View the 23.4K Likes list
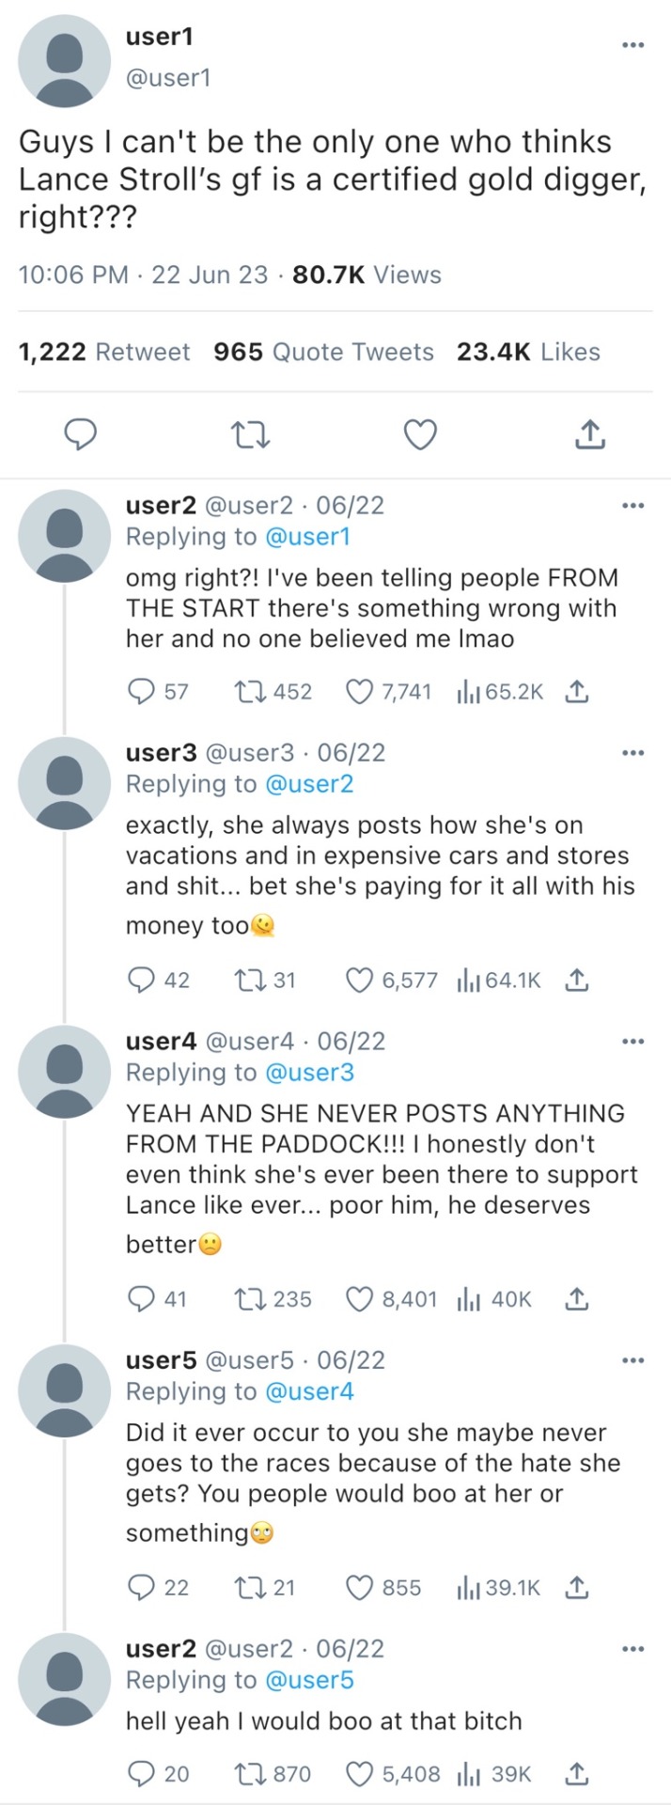Viewport: 671px width, 1805px height. pos(528,352)
